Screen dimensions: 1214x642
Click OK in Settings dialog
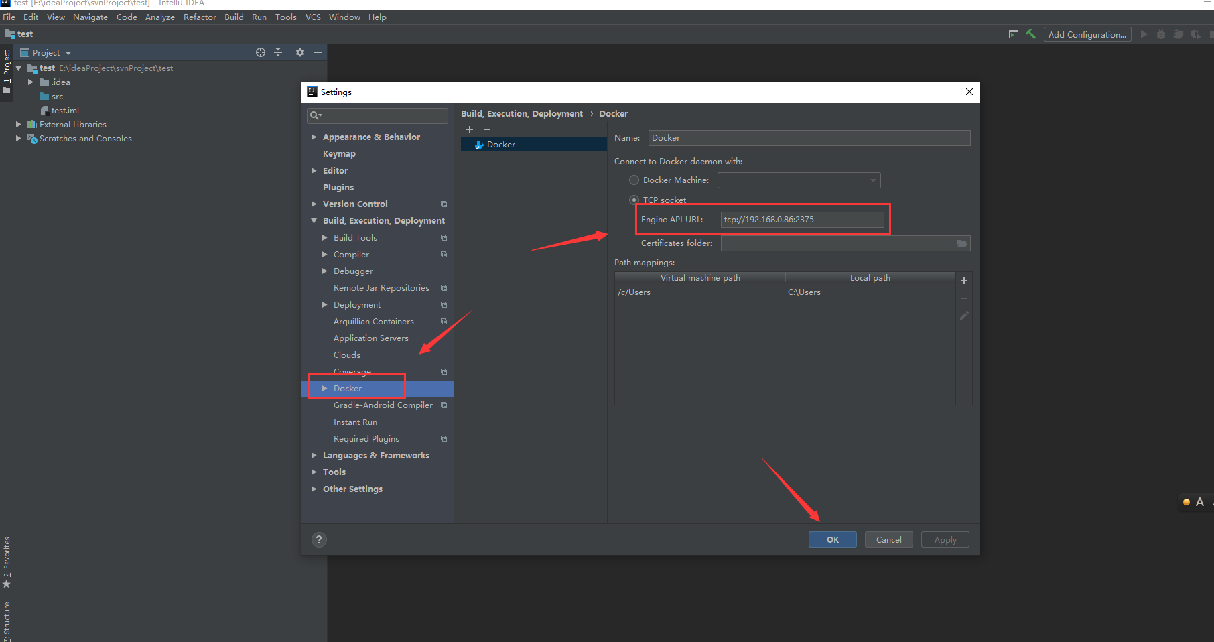click(833, 539)
